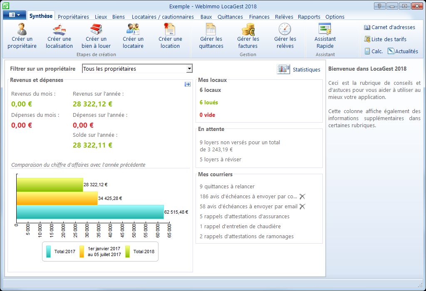The height and width of the screenshot is (291, 426).
Task: Select Créer un bien à louer
Action: [96, 30]
